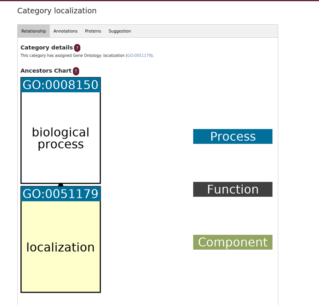
Task: Click the GO:0051179 header of chart node
Action: pos(61,194)
